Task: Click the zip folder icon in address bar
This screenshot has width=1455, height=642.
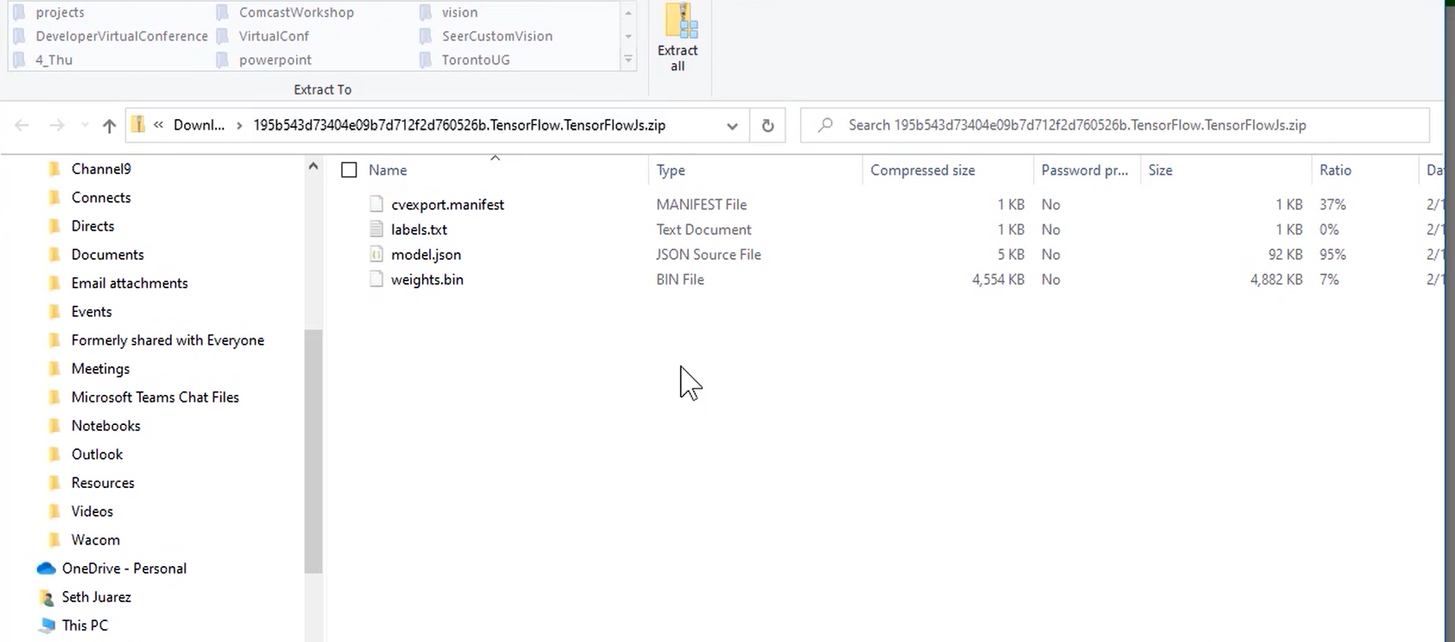Action: [138, 125]
